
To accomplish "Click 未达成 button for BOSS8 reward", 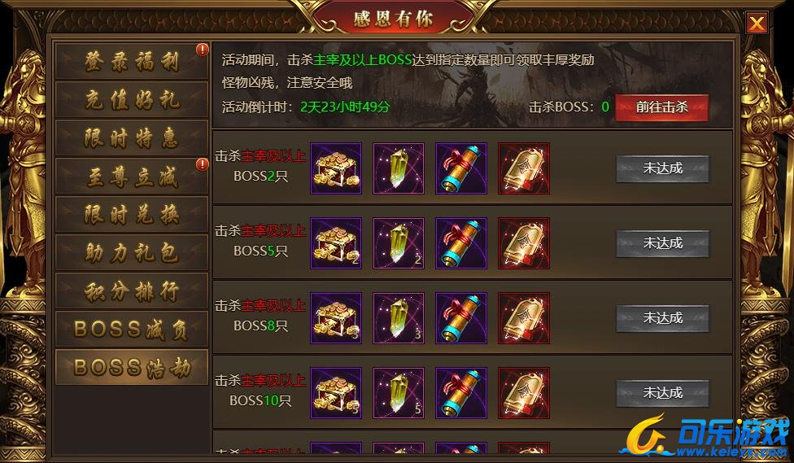I will tap(662, 318).
